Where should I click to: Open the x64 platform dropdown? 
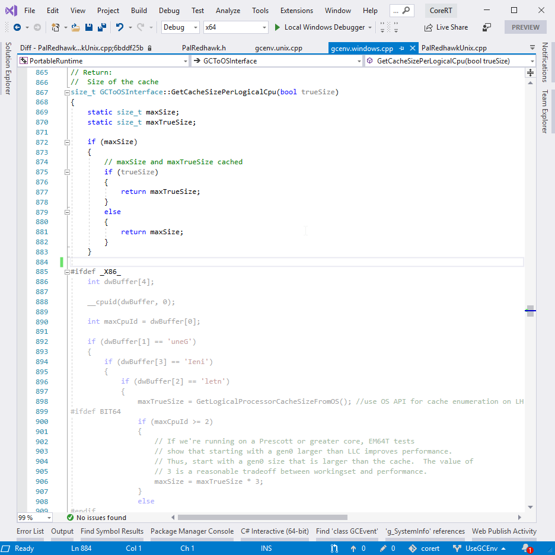point(264,27)
